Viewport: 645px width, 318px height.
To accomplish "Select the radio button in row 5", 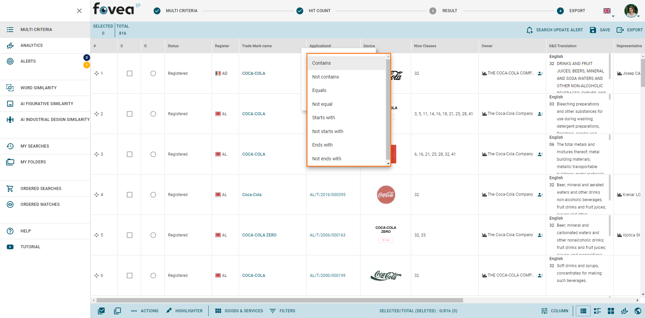I will coord(153,235).
